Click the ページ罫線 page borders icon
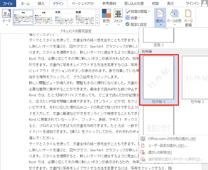 [x=188, y=13]
